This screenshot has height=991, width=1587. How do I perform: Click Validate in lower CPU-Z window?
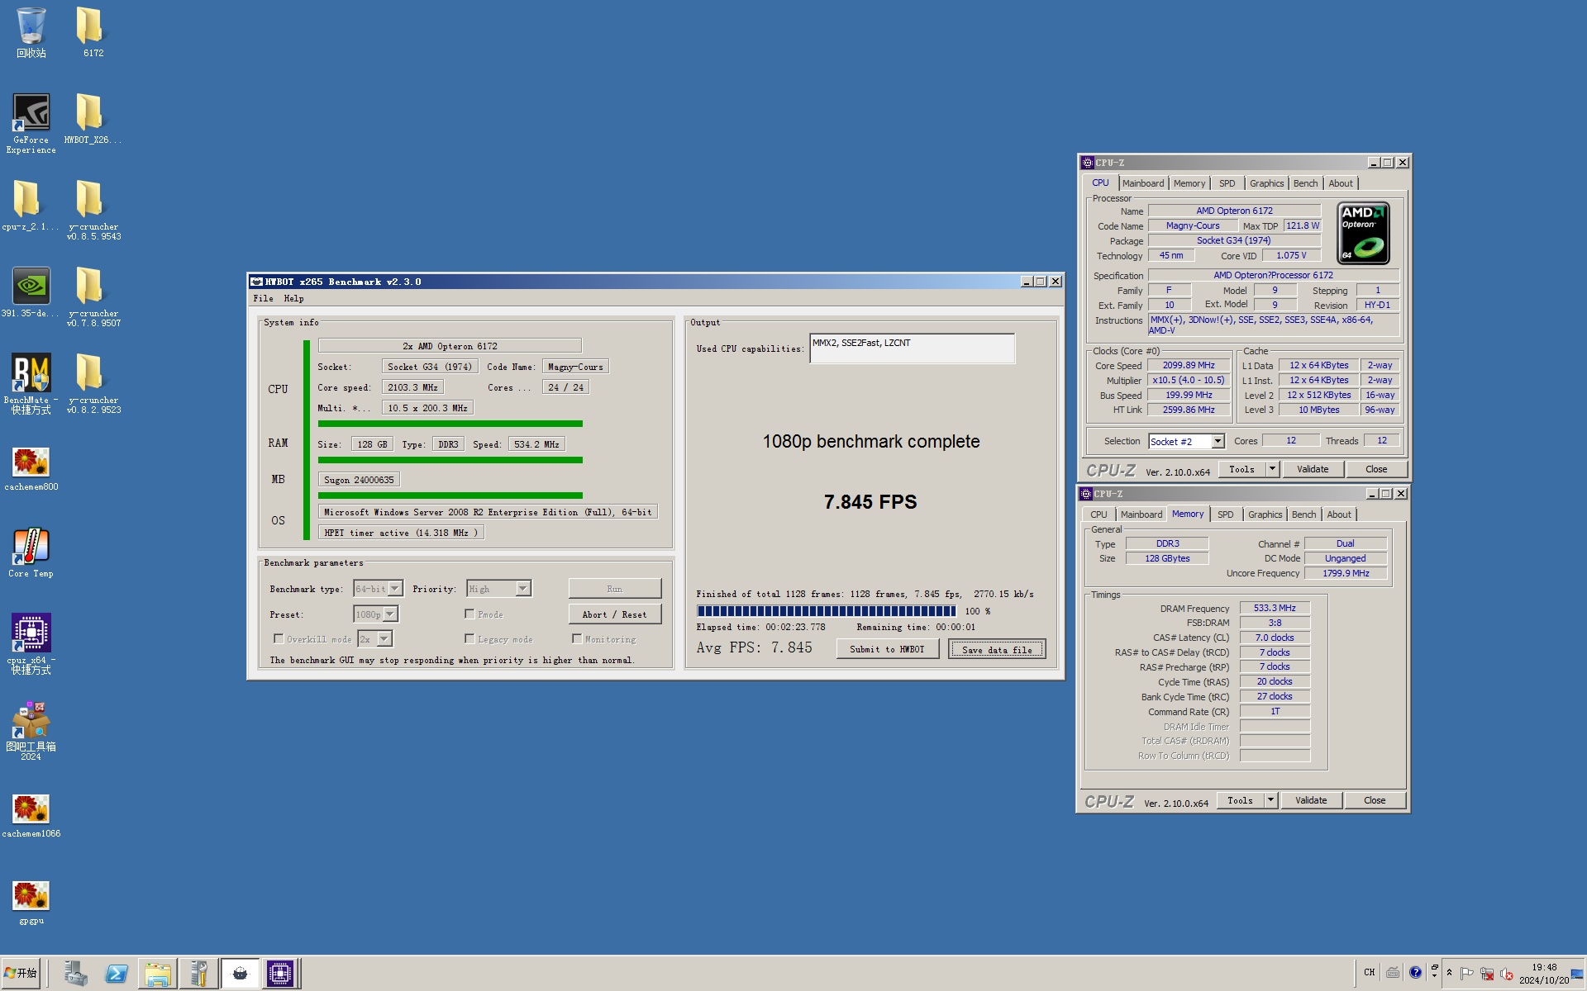click(1311, 800)
